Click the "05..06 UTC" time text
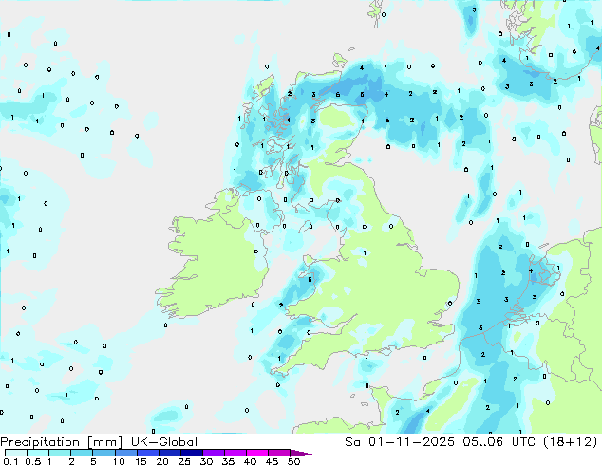Viewport: 602px width, 465px height. point(499,442)
